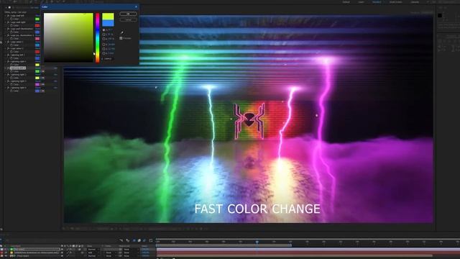
Task: Open blending mode dropdown of first timeline layer
Action: (x=93, y=250)
